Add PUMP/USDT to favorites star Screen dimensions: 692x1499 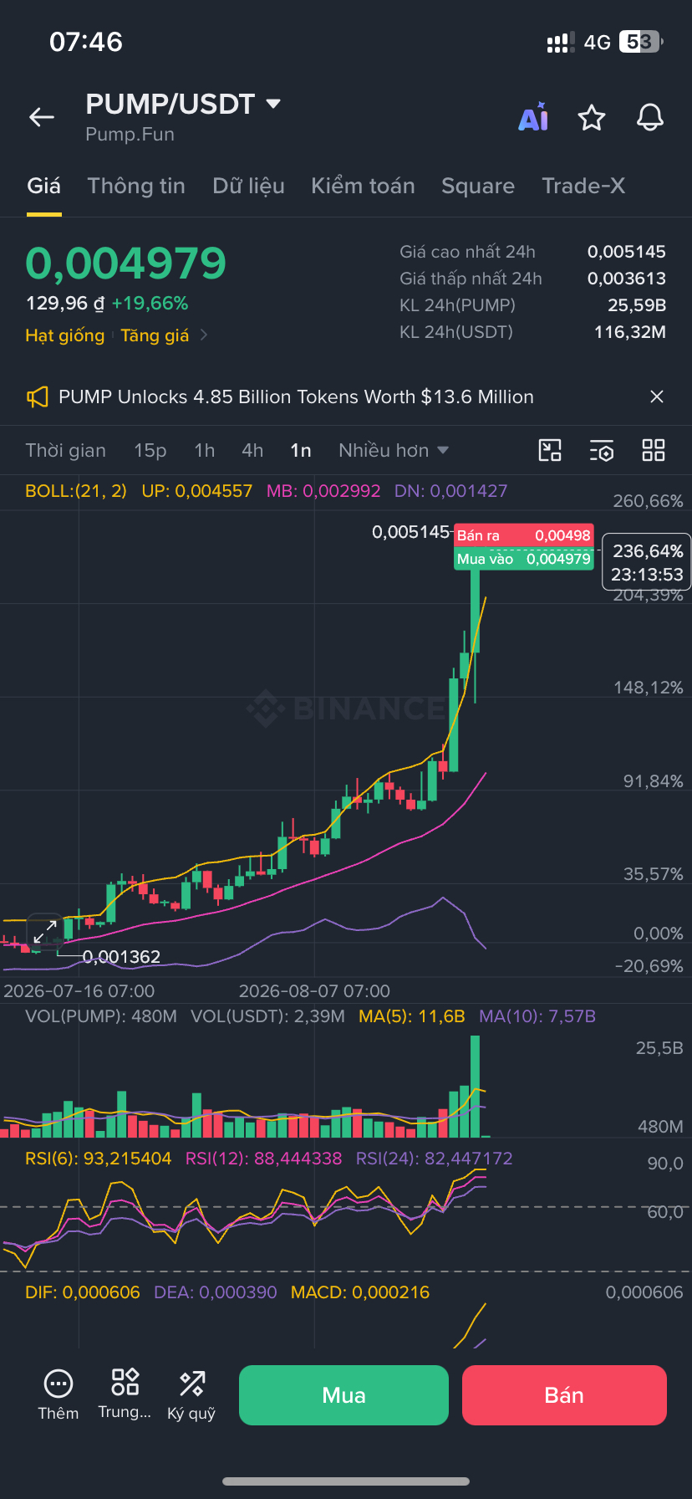click(x=592, y=118)
